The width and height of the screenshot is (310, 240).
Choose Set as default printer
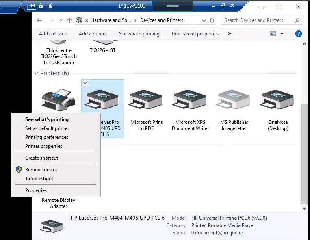47,128
